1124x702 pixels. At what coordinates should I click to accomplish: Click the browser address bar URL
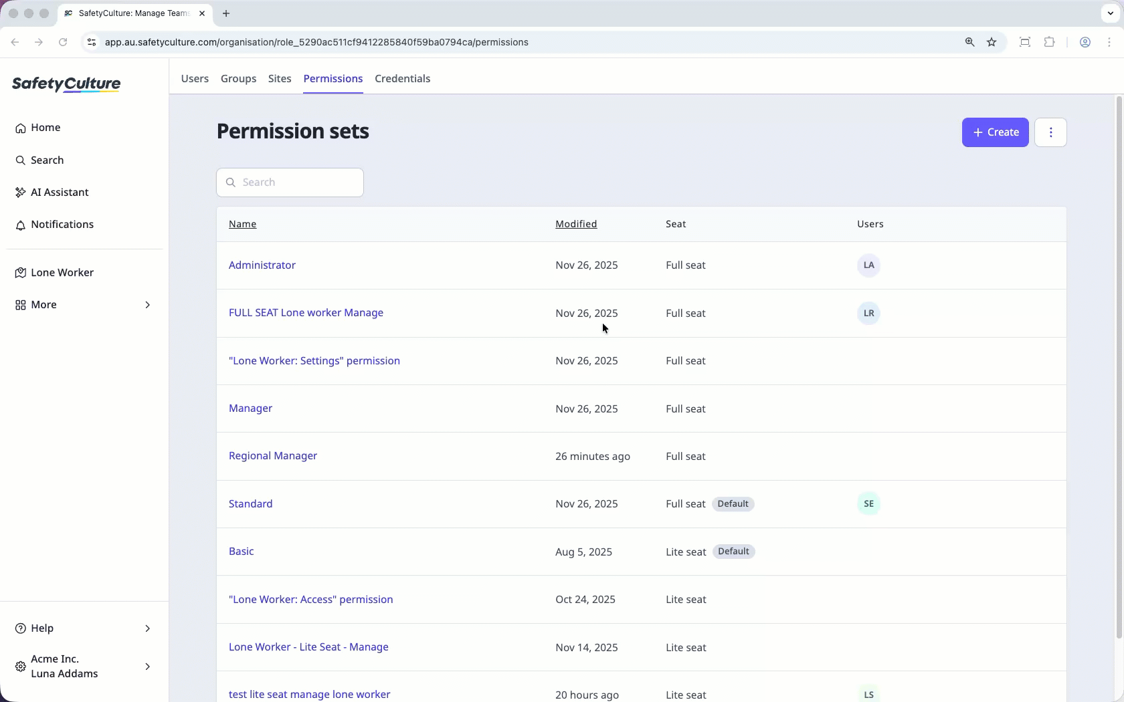click(x=316, y=42)
